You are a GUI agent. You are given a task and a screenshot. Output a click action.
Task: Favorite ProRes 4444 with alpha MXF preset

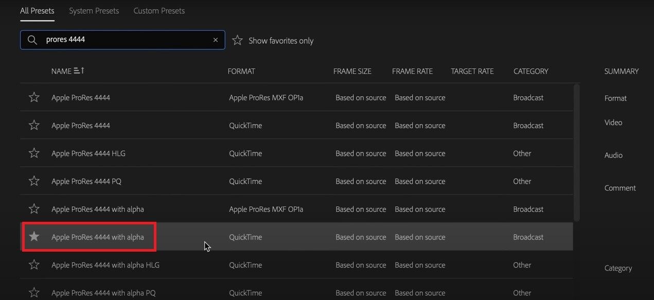[x=34, y=209]
